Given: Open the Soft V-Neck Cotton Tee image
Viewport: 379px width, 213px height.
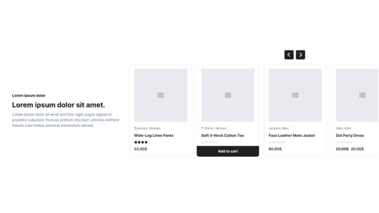Looking at the screenshot, I should 227,95.
